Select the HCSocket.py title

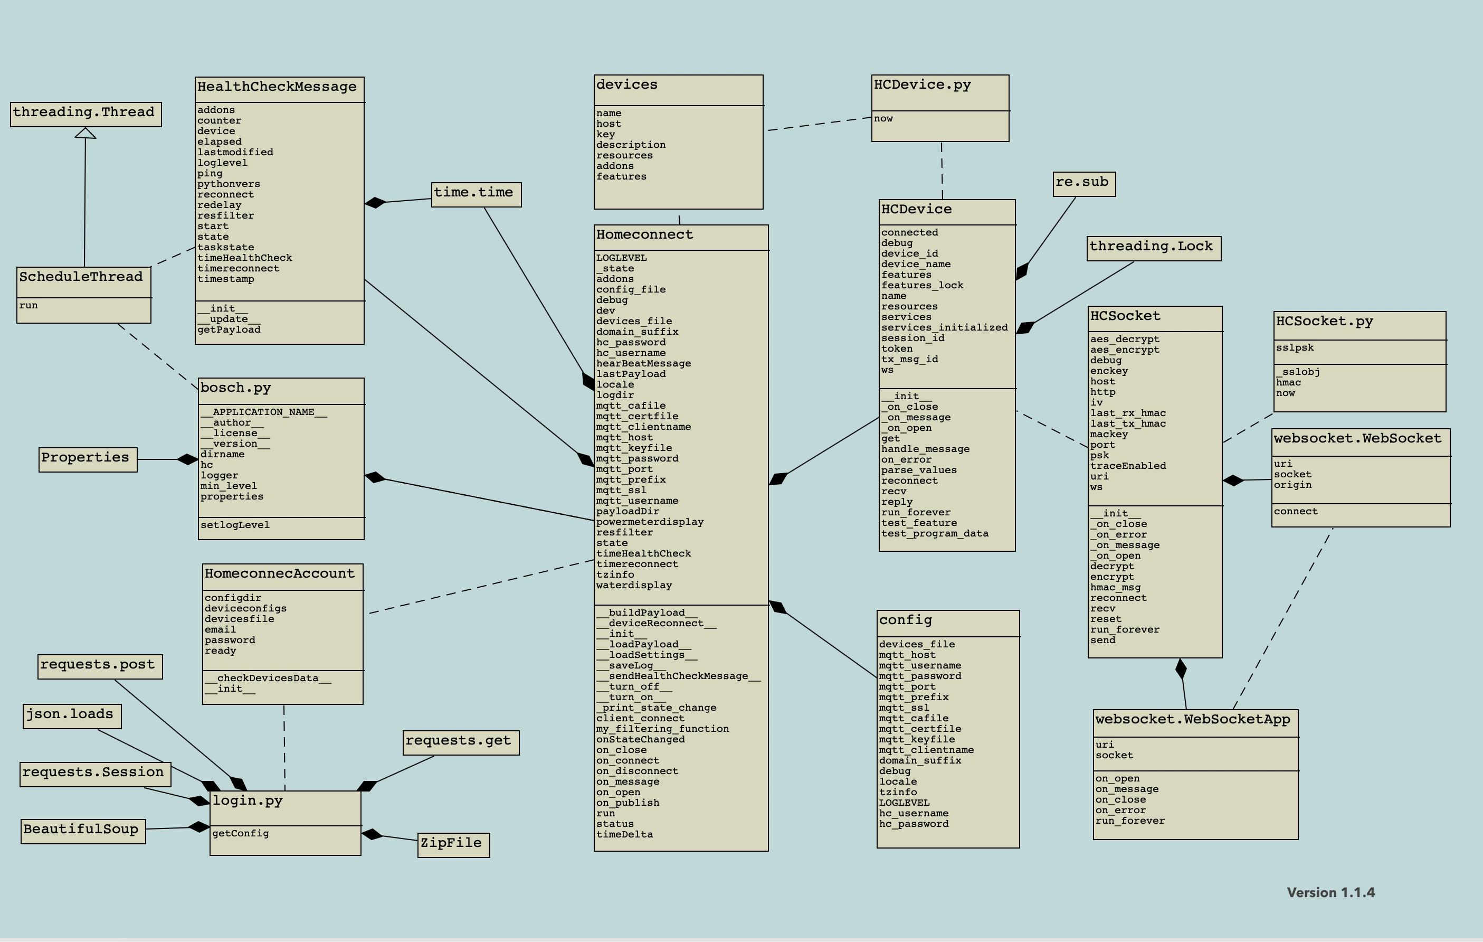click(1325, 321)
